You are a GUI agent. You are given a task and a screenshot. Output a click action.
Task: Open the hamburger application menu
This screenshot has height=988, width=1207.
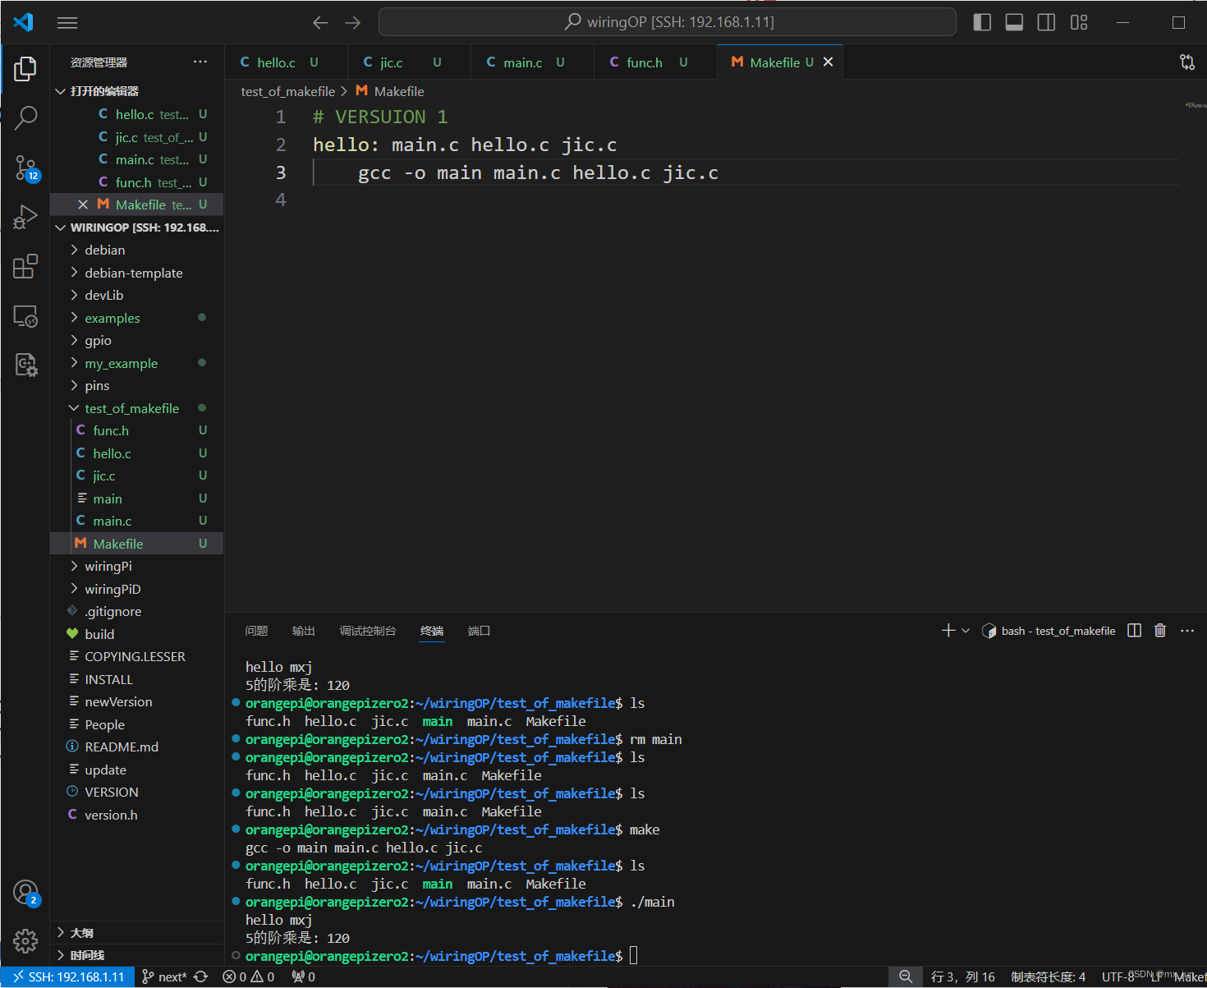click(x=67, y=23)
